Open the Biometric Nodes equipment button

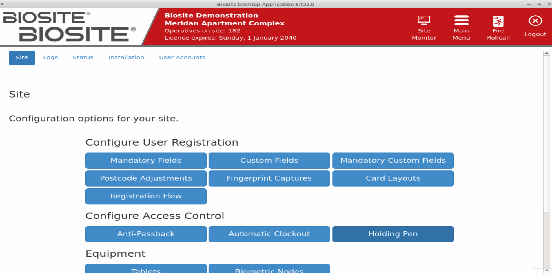pyautogui.click(x=269, y=269)
